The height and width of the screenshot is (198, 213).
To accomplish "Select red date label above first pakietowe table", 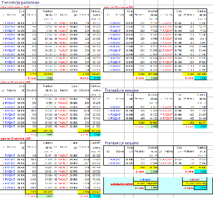I will click(15, 7).
